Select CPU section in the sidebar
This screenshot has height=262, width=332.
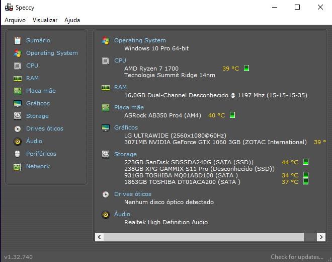point(32,65)
